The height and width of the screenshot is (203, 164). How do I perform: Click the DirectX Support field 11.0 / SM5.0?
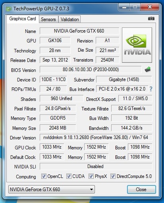click(135, 99)
